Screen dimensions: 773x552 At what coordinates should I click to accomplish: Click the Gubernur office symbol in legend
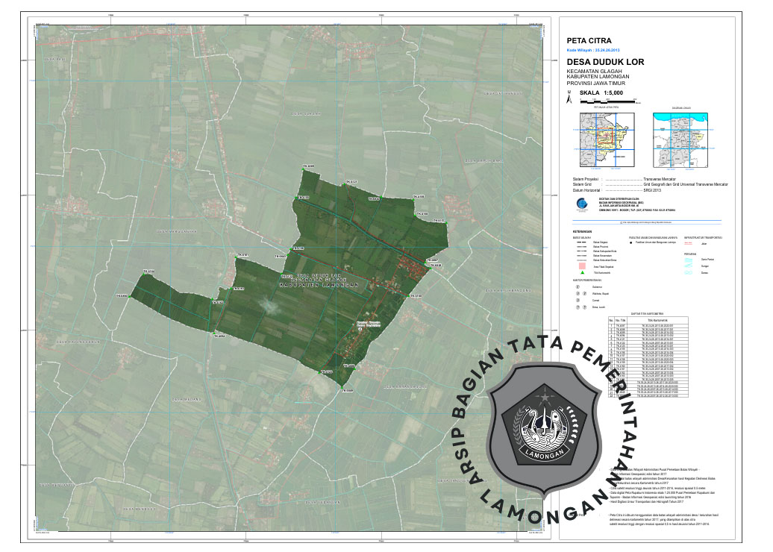coord(577,286)
